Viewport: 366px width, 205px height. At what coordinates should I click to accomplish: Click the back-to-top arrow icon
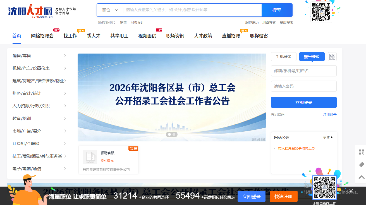[x=361, y=177]
